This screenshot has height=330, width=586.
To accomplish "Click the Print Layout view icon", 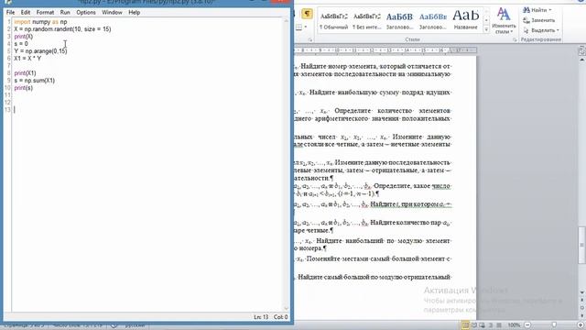I will click(x=465, y=325).
